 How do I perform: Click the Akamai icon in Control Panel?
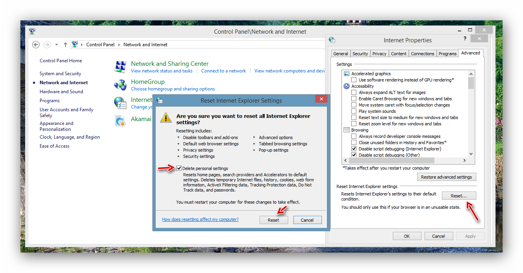point(120,121)
